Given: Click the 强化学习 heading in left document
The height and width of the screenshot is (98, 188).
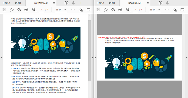Looking at the screenshot, I should click(x=16, y=88).
